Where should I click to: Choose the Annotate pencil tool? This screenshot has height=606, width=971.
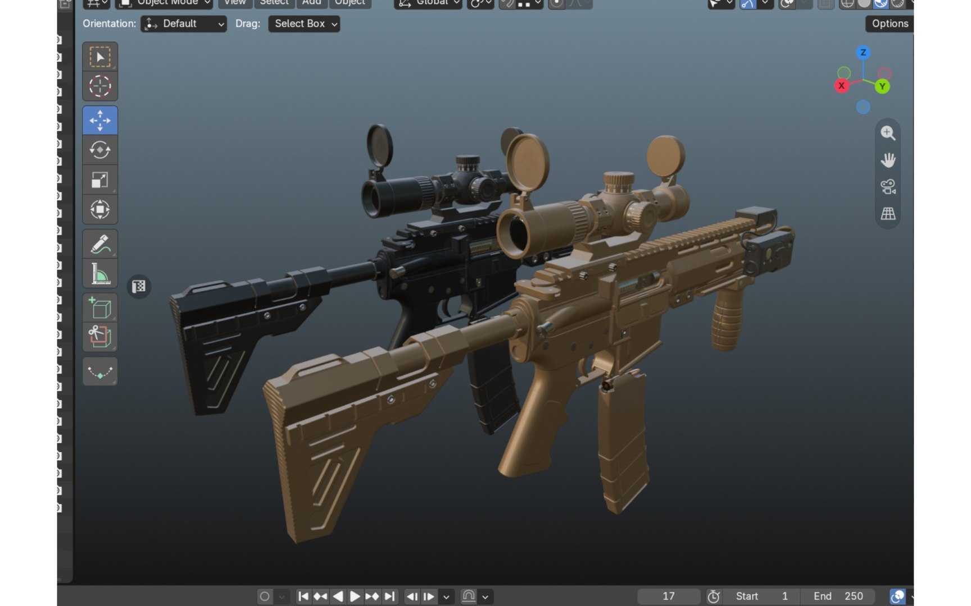pyautogui.click(x=100, y=244)
